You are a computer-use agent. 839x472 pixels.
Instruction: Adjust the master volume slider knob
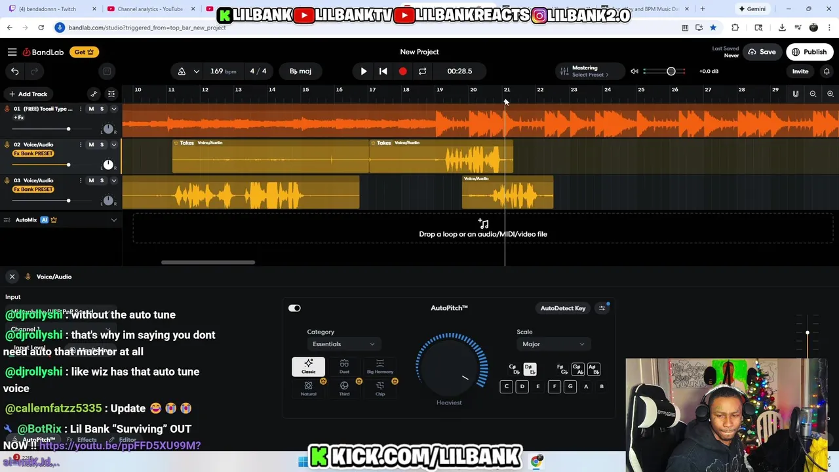pyautogui.click(x=671, y=71)
